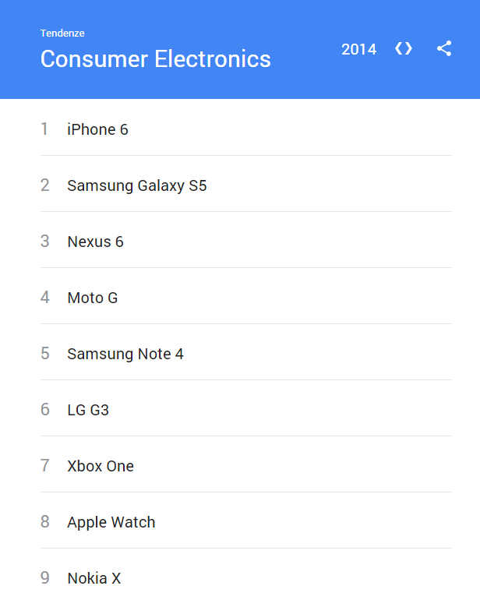Open the Xbox One trend item
The image size is (480, 600).
[x=101, y=466]
